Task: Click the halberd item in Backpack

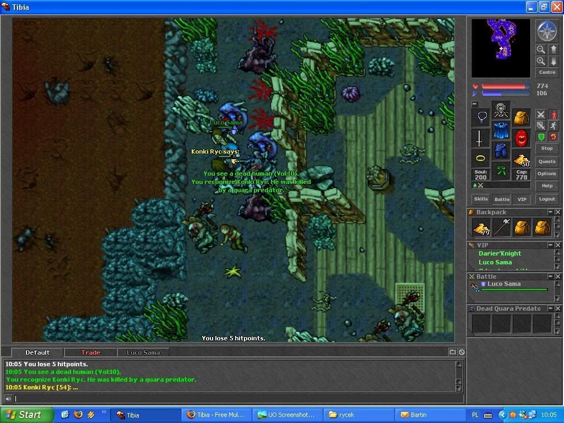Action: (x=501, y=227)
